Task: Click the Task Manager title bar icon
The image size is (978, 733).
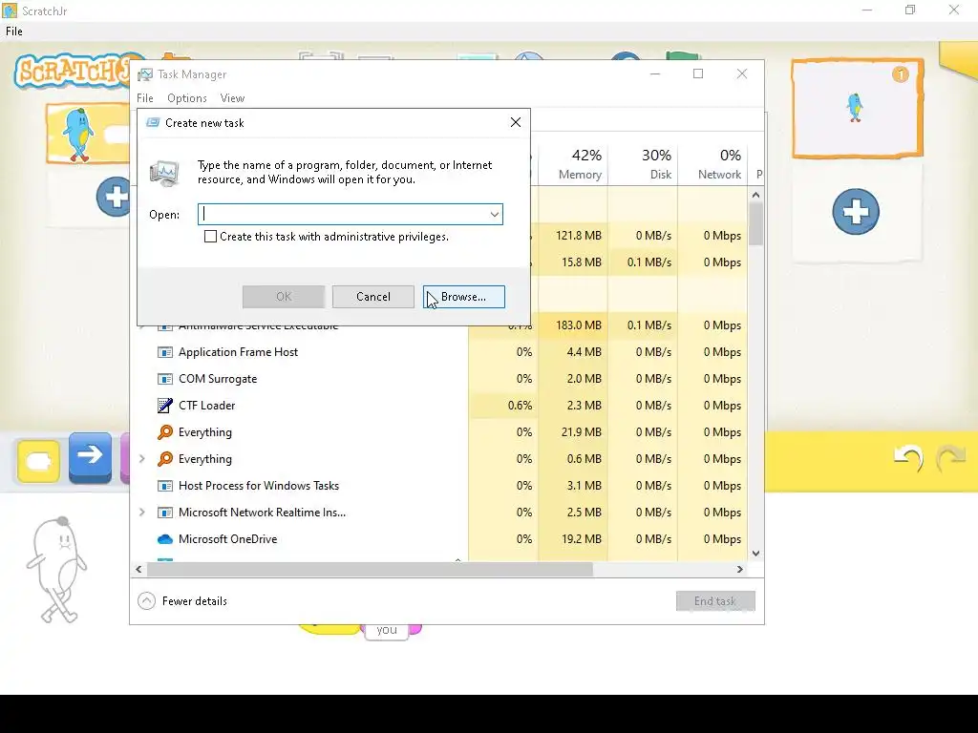Action: pos(145,74)
